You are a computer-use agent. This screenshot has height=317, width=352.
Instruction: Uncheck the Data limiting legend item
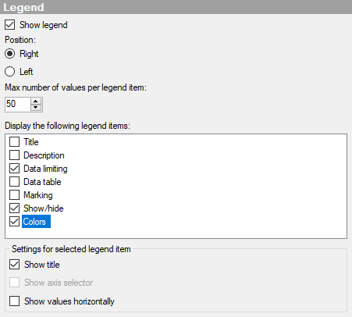click(x=15, y=169)
